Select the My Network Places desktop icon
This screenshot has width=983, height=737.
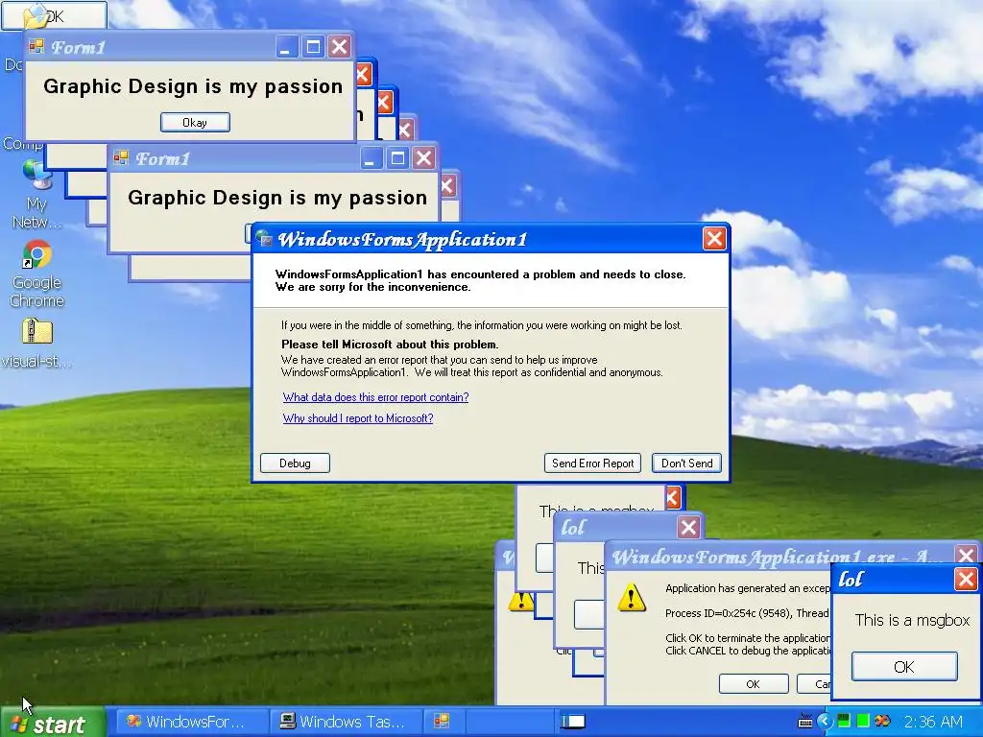pyautogui.click(x=36, y=194)
